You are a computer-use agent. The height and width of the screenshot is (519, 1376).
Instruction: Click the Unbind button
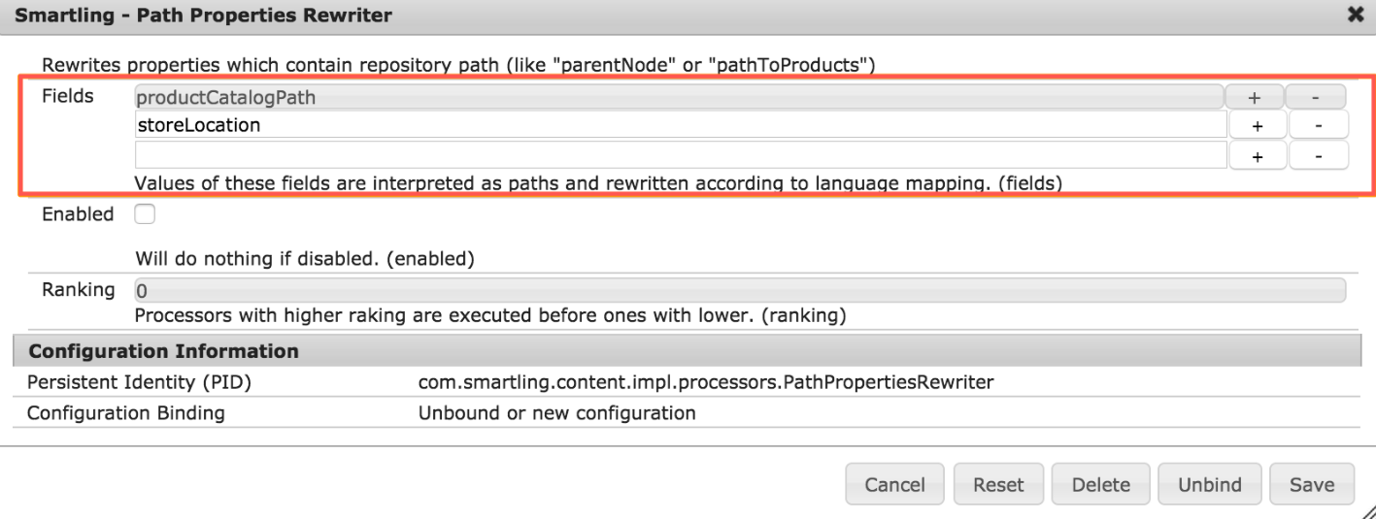(1209, 484)
